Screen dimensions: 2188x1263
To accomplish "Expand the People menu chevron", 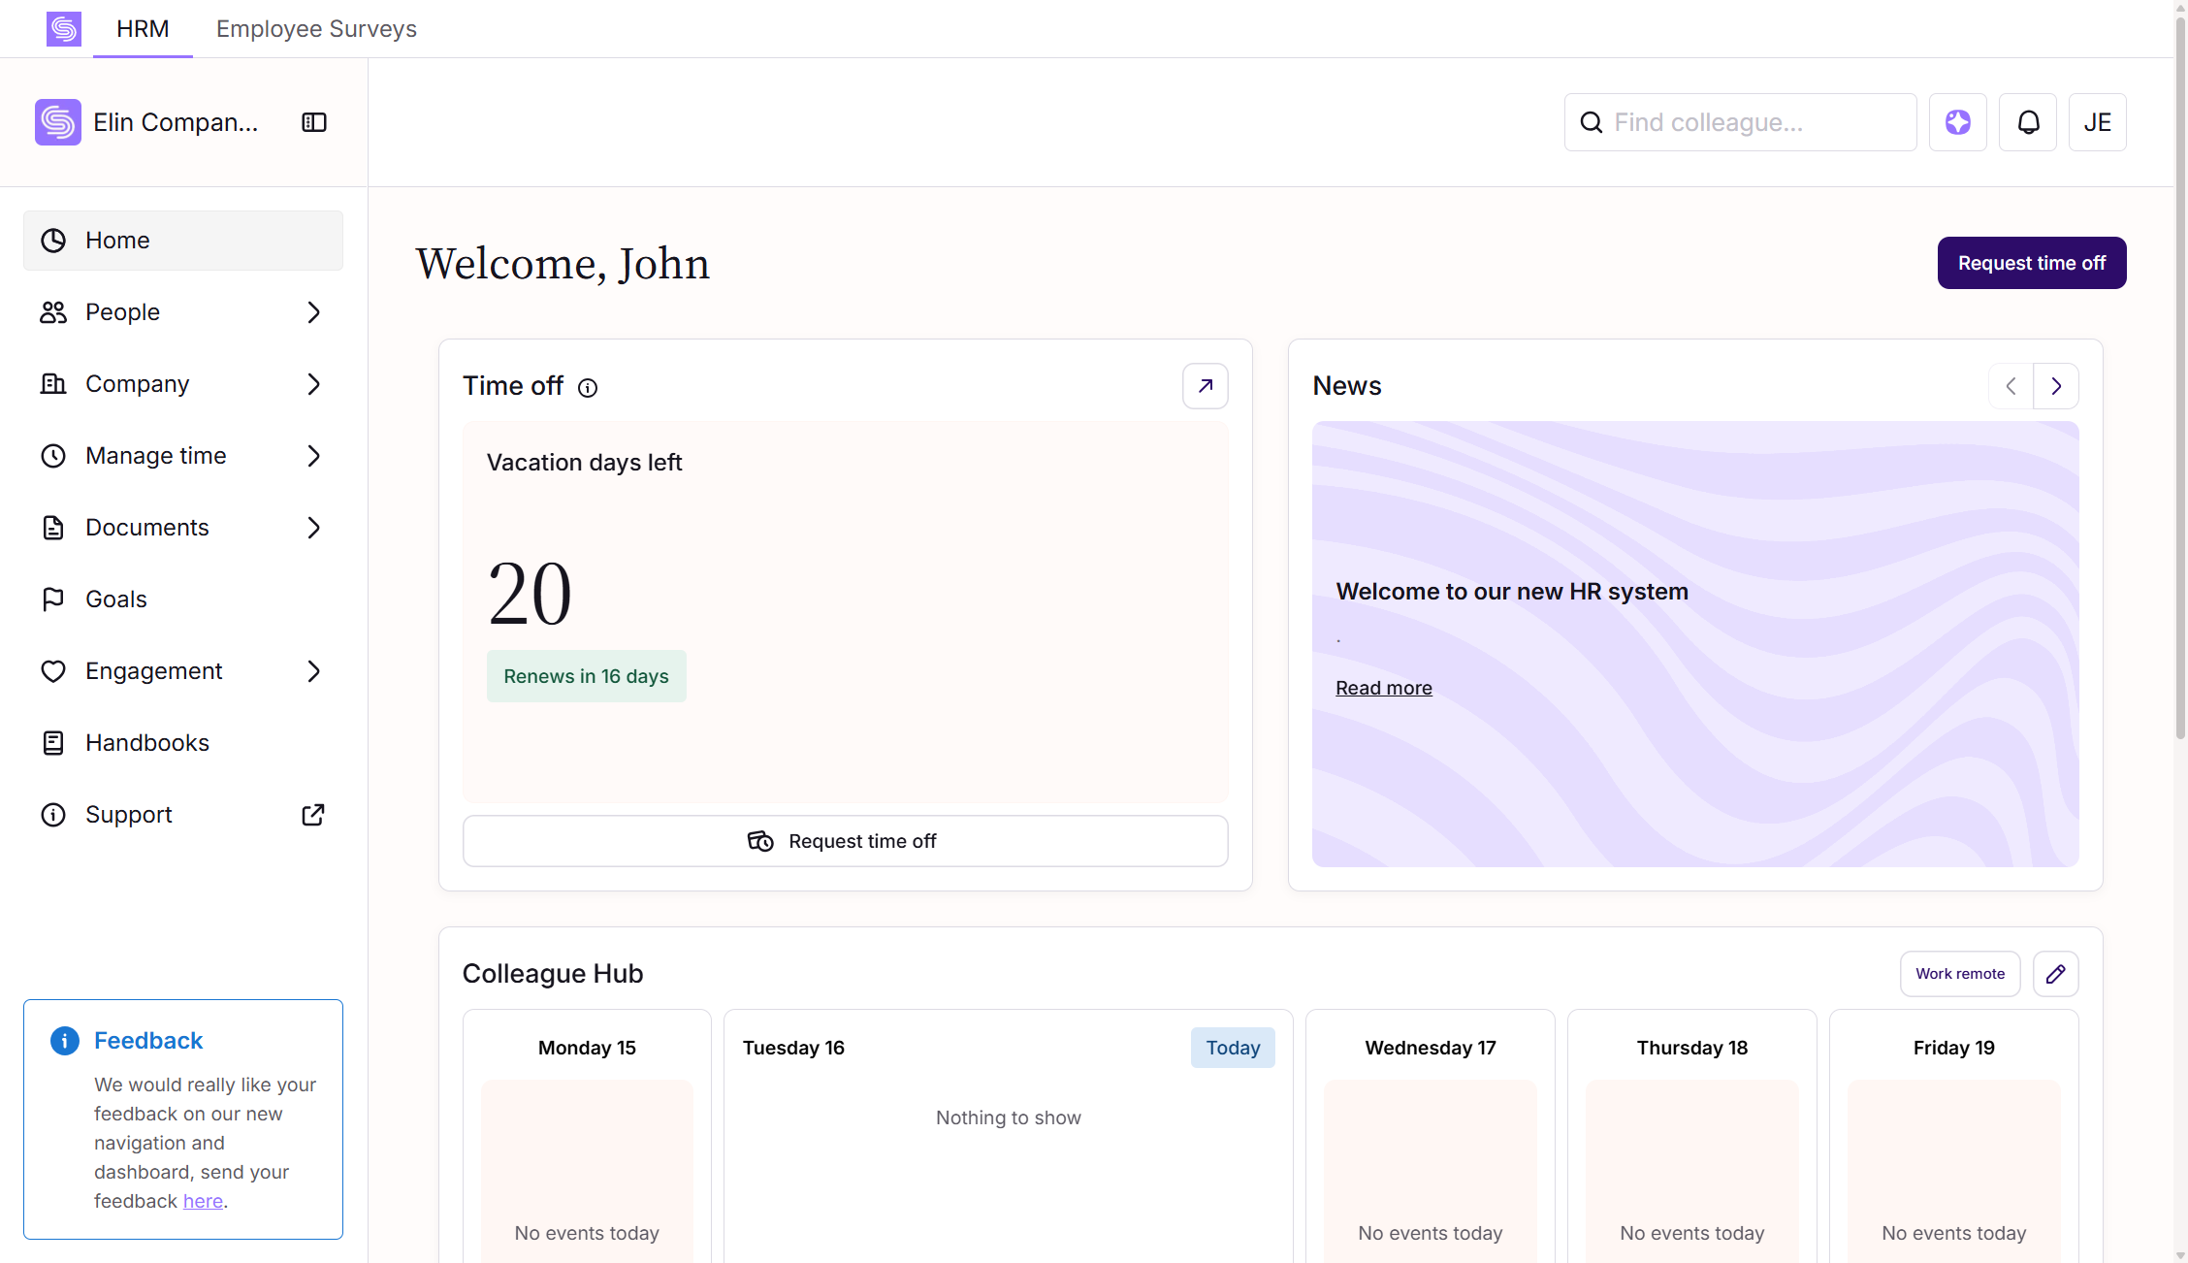I will tap(313, 312).
